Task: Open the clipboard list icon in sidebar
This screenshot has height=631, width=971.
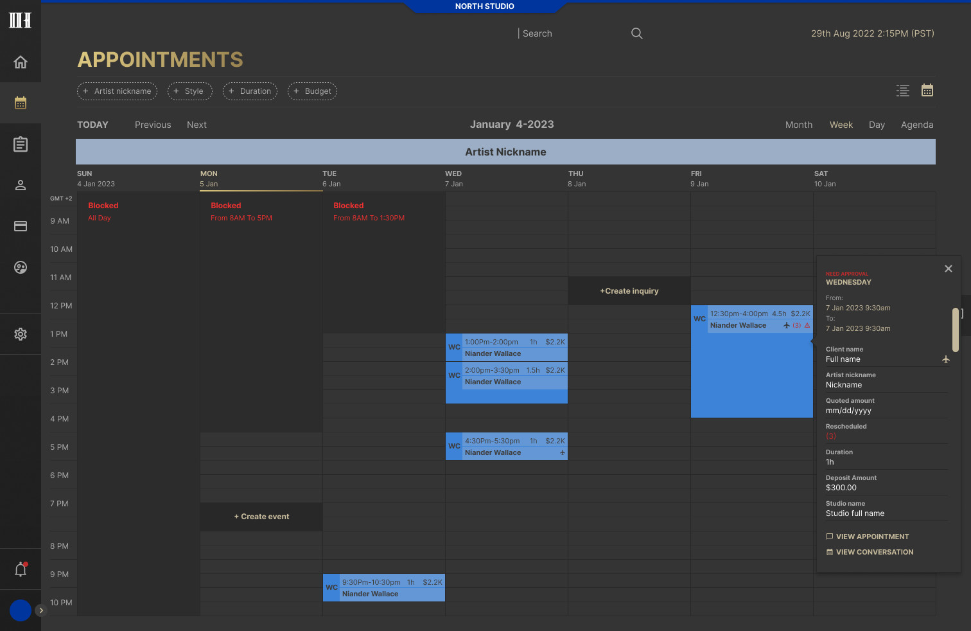Action: pos(21,144)
